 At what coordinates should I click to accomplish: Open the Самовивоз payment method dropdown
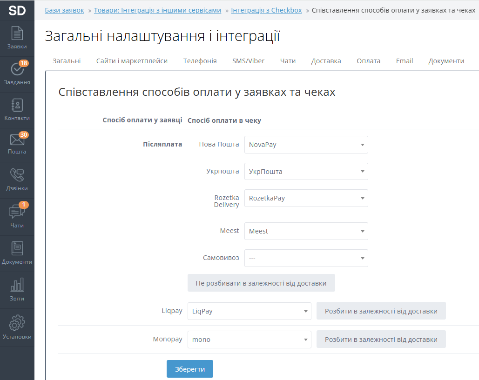coord(306,258)
